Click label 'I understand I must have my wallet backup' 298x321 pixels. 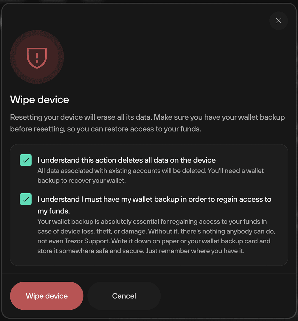[x=154, y=205]
